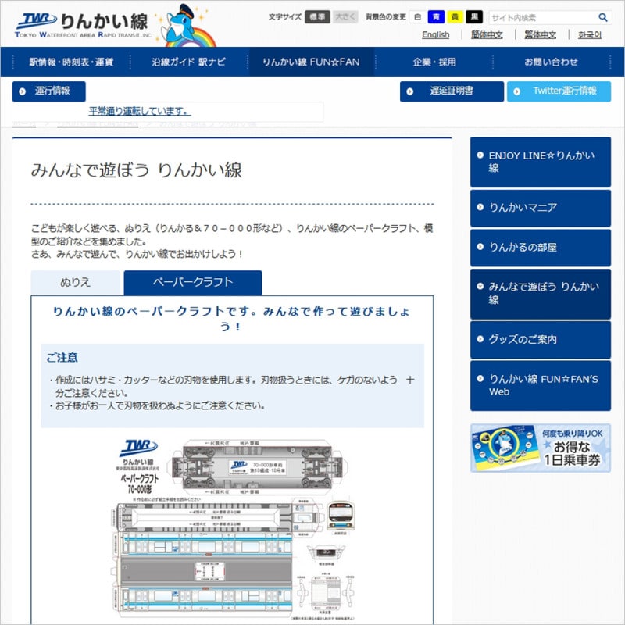Click the 遅延証明書 button
This screenshot has height=625, width=625.
[451, 91]
